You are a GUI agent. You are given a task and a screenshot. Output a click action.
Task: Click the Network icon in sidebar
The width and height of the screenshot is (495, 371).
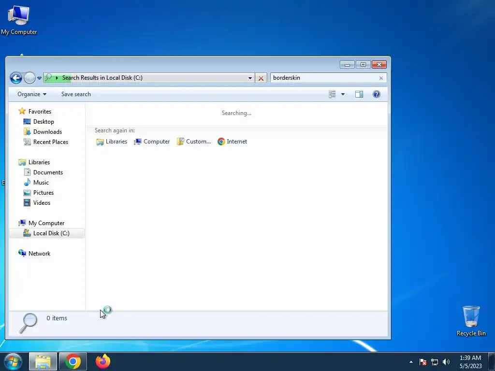[22, 253]
